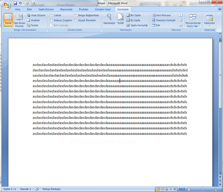Click the %113 zoom level button
223x192 pixels.
pos(182,189)
